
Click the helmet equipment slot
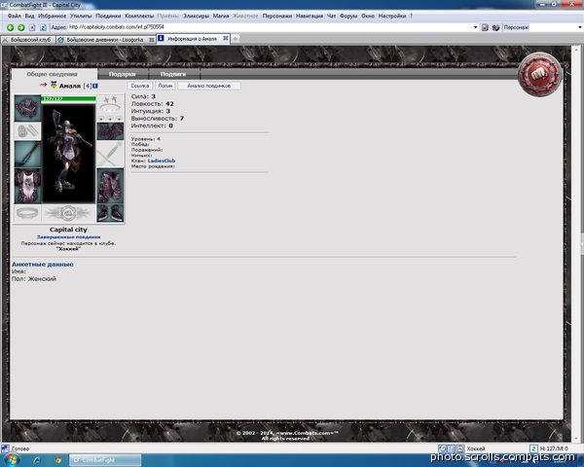coord(27,108)
